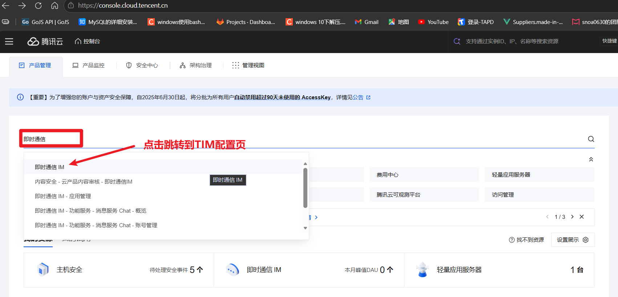
Task: Open 轻量应用服务器 shortcut tile
Action: click(540, 174)
